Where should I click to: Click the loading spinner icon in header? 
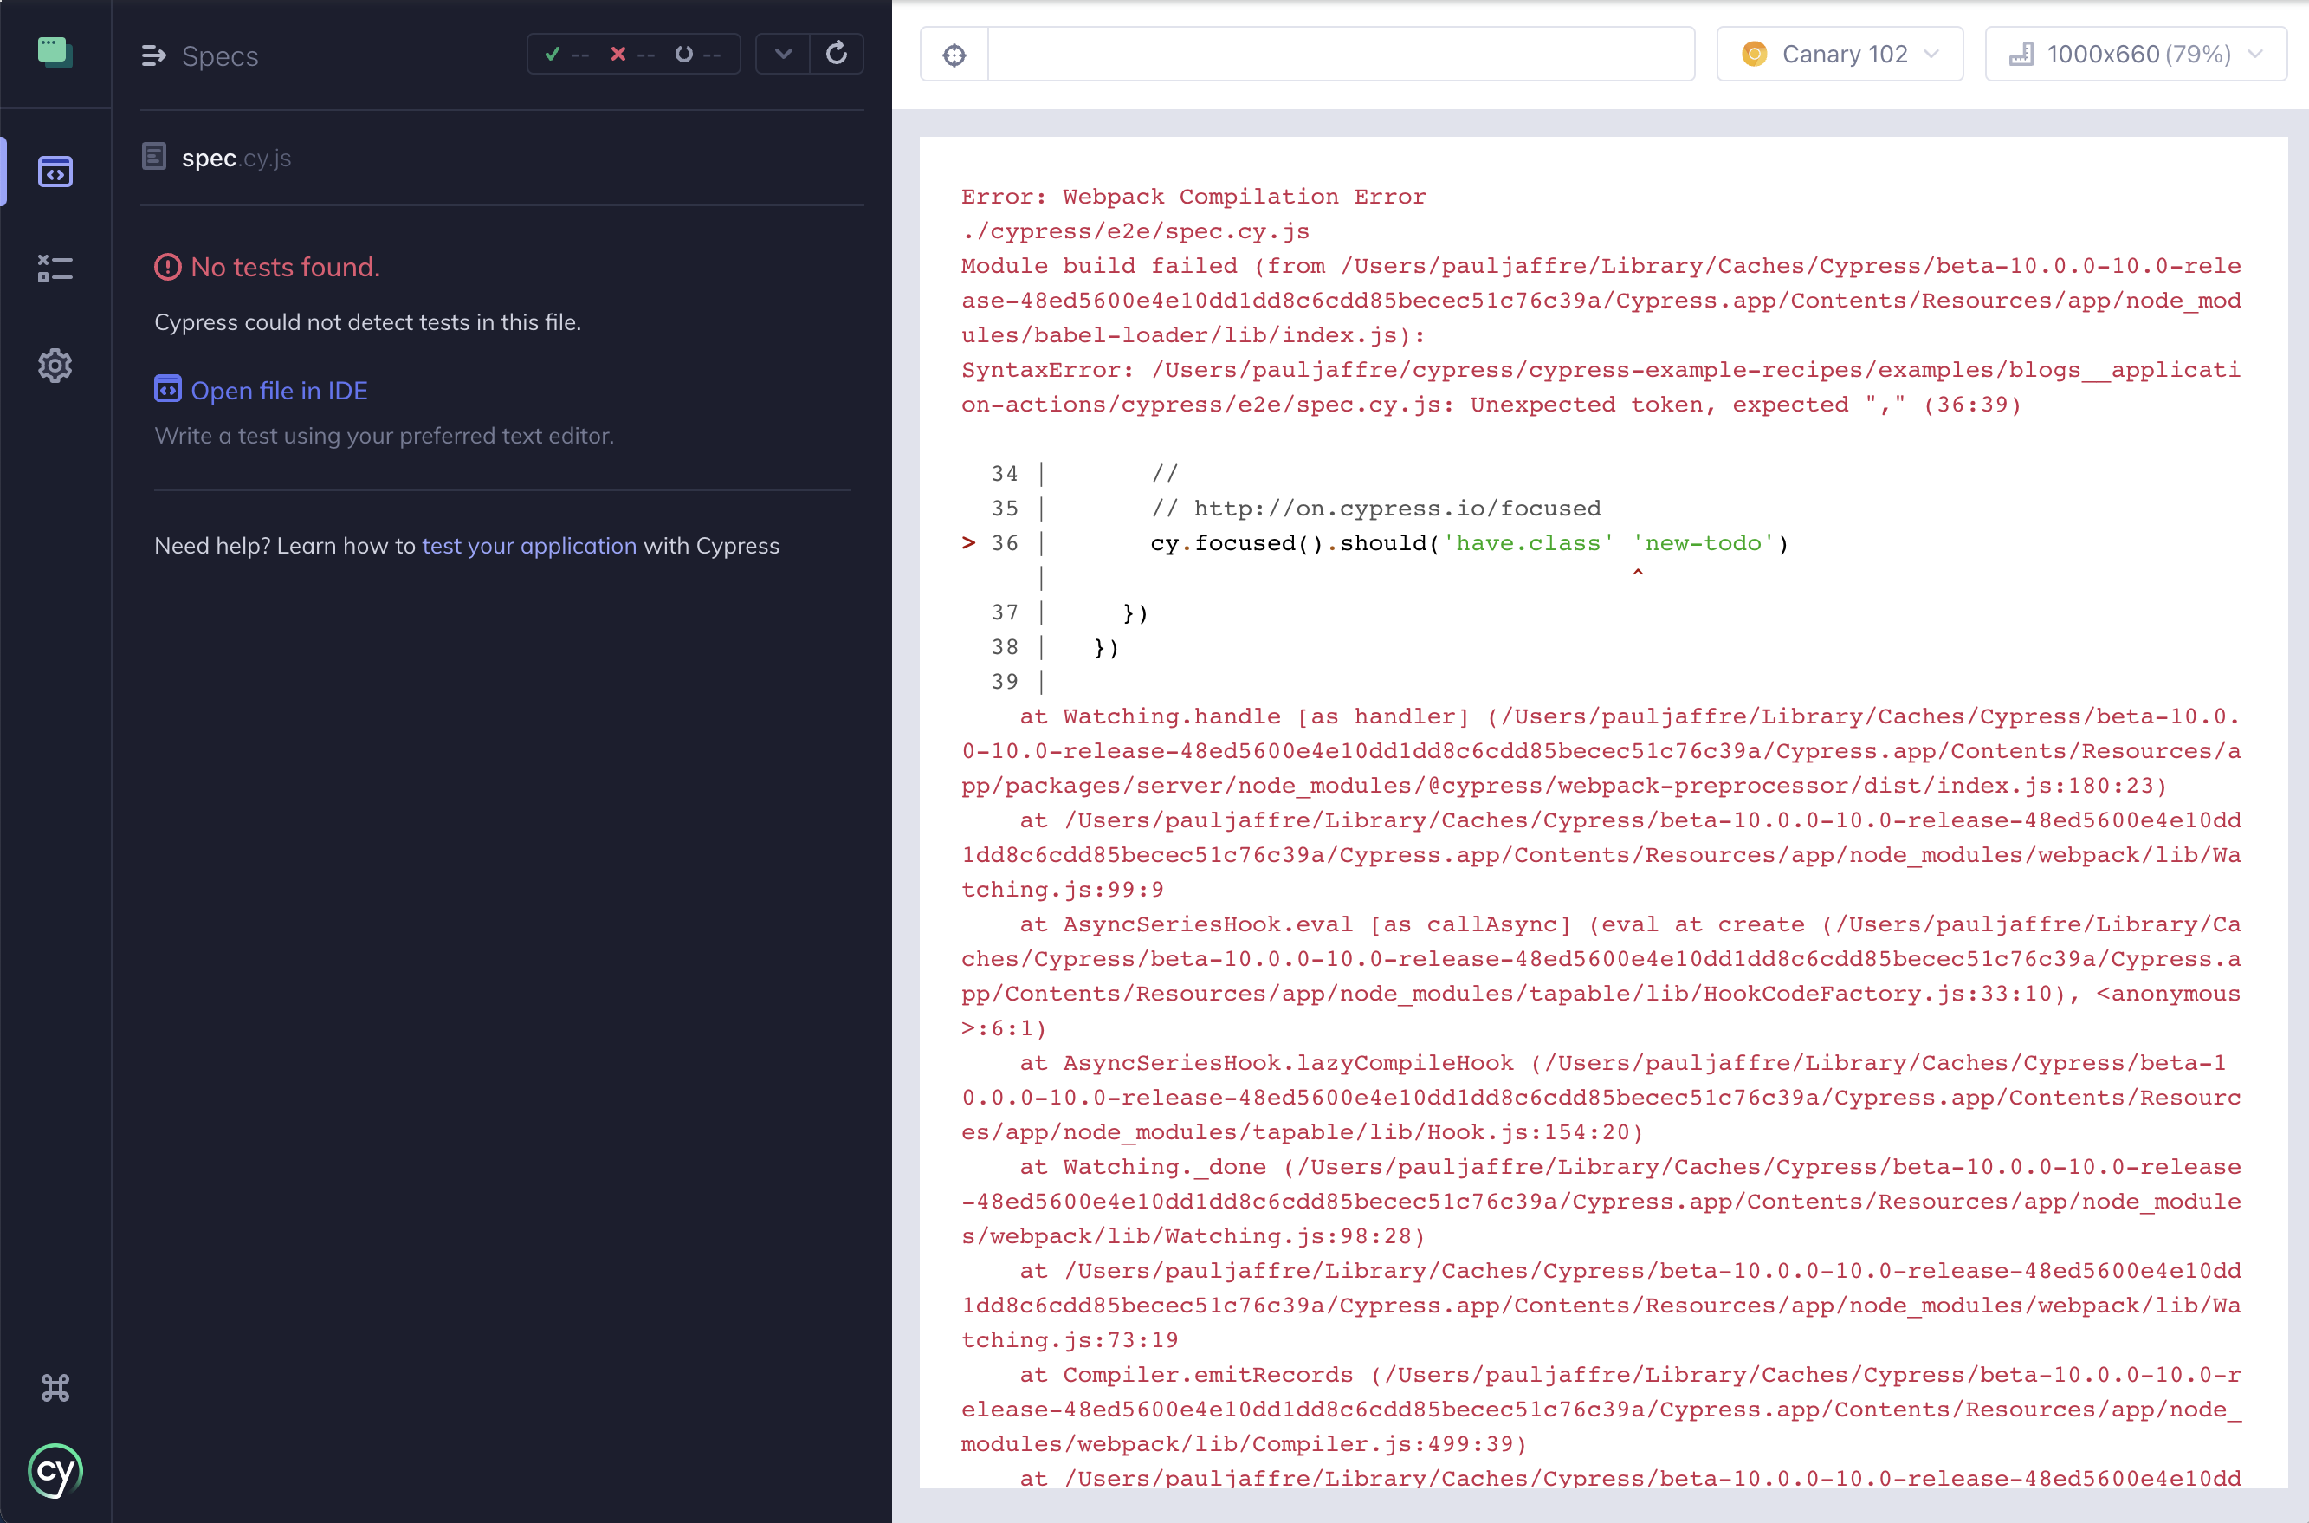[683, 56]
